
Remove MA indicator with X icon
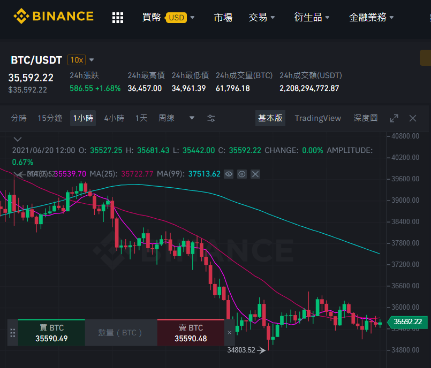(x=255, y=174)
